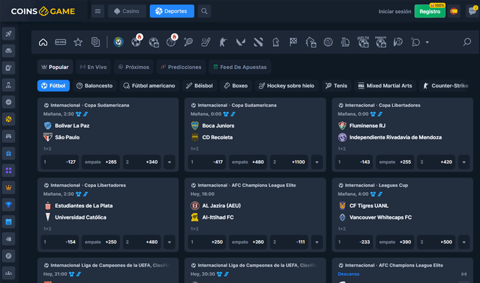Filter by Hockey sobre hielo chip
Image resolution: width=480 pixels, height=283 pixels.
(x=286, y=85)
